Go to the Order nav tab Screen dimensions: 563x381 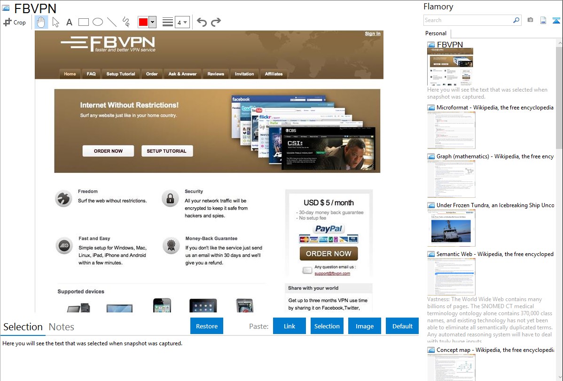coord(152,74)
